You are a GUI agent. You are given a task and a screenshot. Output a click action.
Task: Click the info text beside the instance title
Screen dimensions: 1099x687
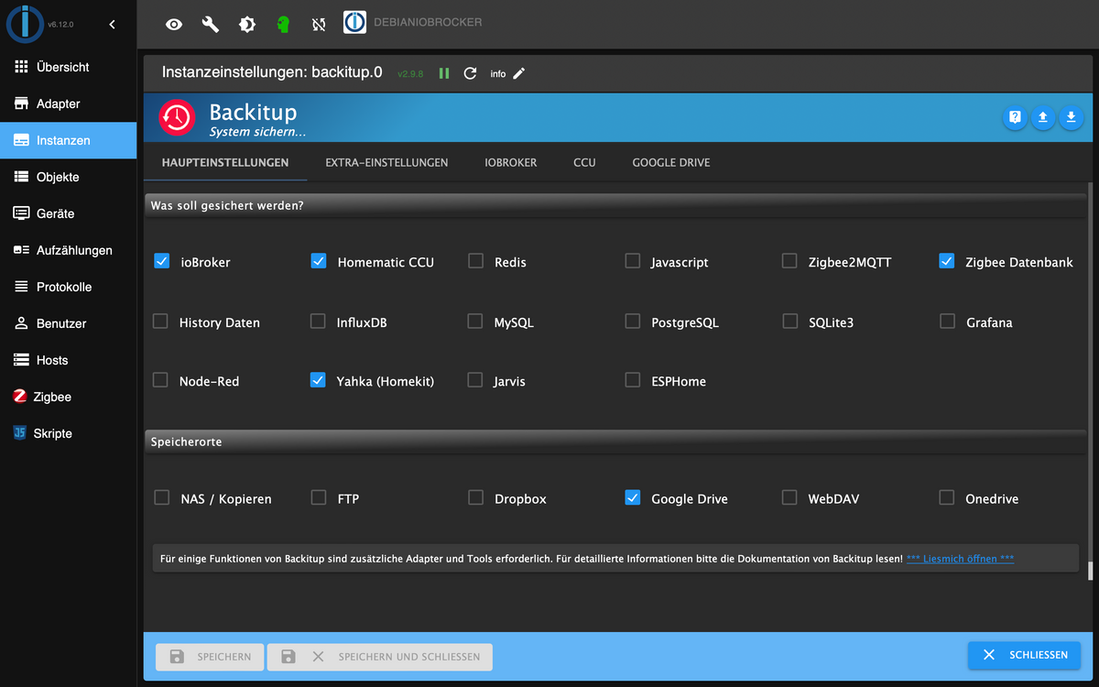[x=497, y=74]
